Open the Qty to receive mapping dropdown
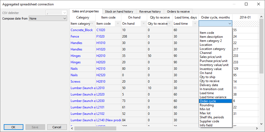 [169, 24]
